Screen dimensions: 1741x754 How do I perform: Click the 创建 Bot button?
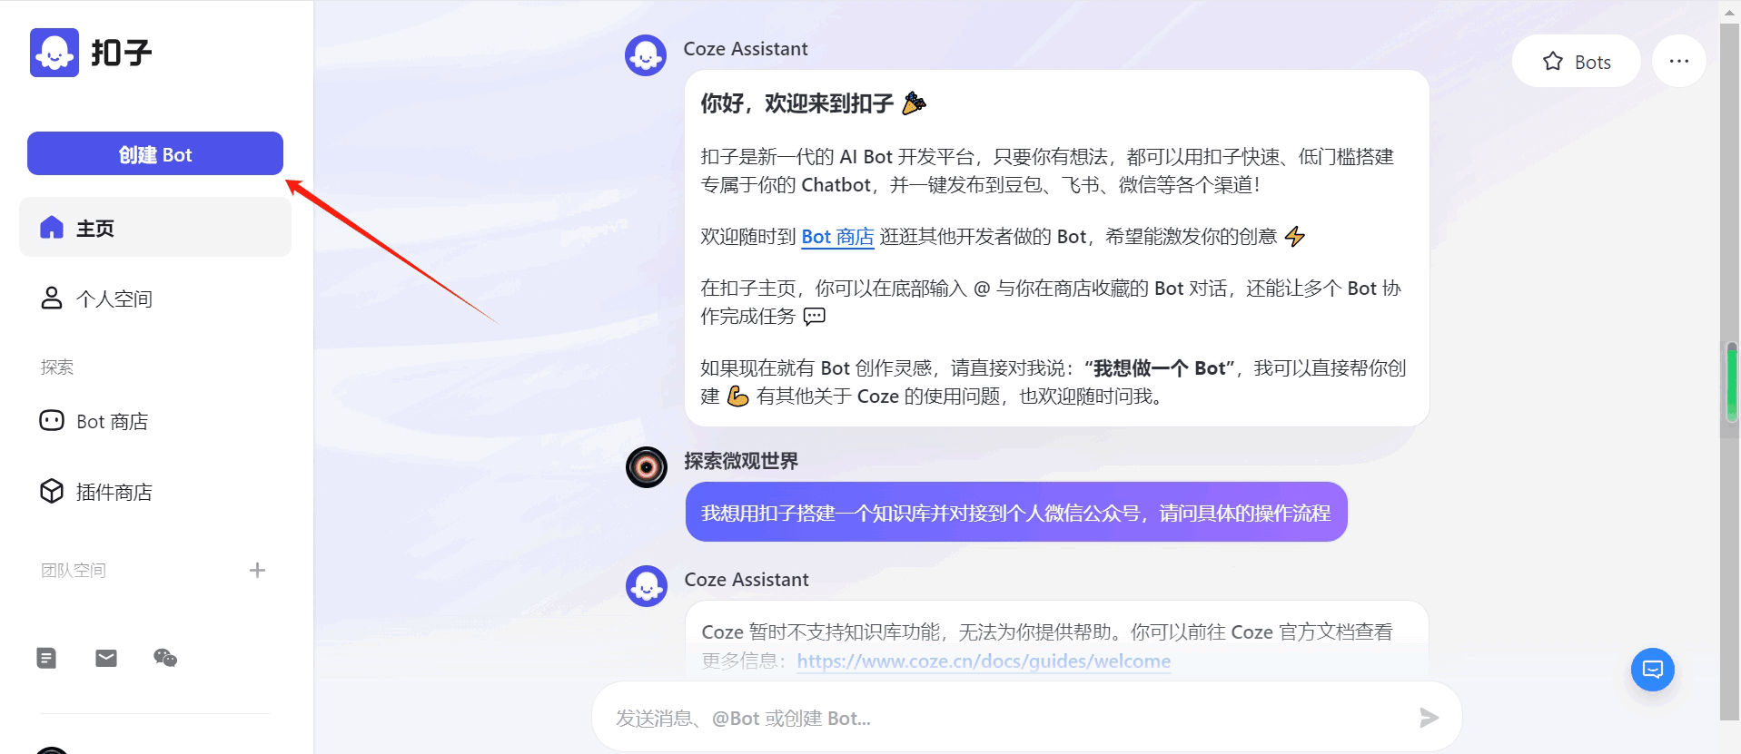(155, 153)
